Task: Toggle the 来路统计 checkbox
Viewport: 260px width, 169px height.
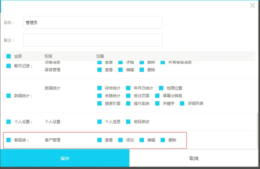Action: [x=100, y=96]
